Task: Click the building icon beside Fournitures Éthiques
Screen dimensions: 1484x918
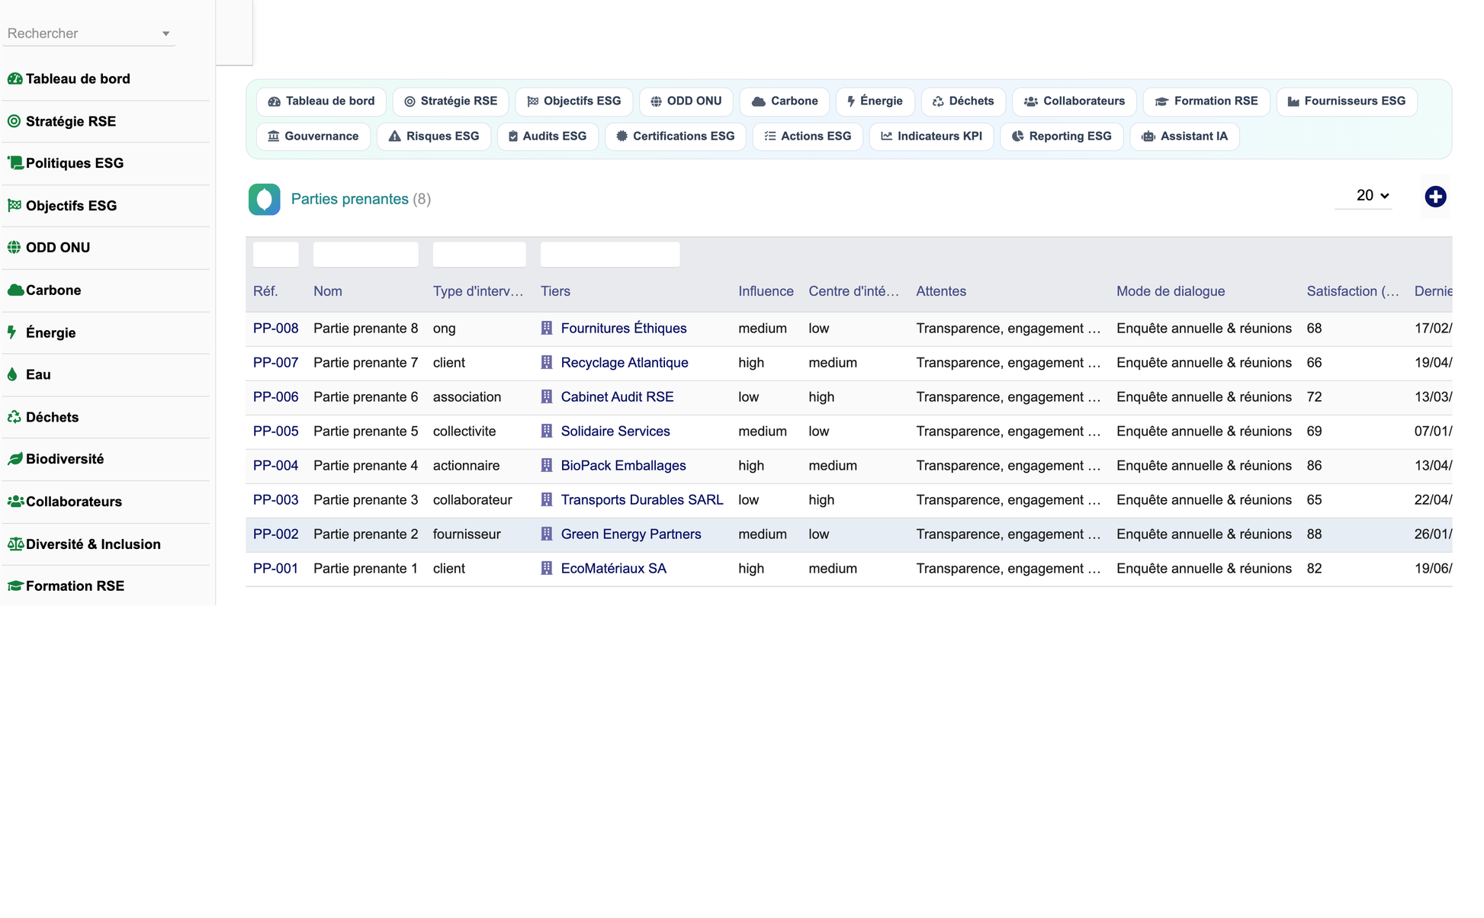Action: pyautogui.click(x=547, y=328)
